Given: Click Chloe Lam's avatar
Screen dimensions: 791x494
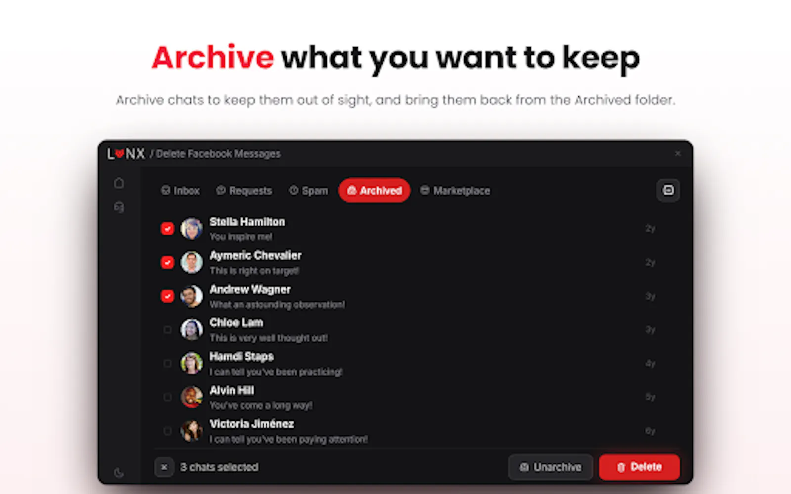Looking at the screenshot, I should pyautogui.click(x=191, y=329).
